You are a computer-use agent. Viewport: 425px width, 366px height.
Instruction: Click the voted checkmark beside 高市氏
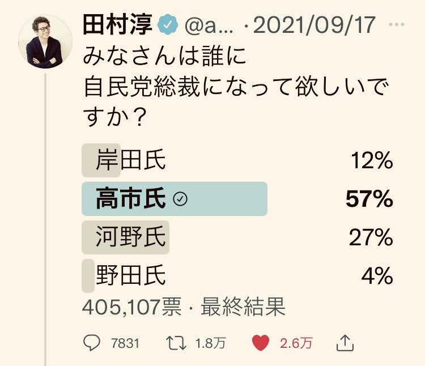[181, 199]
